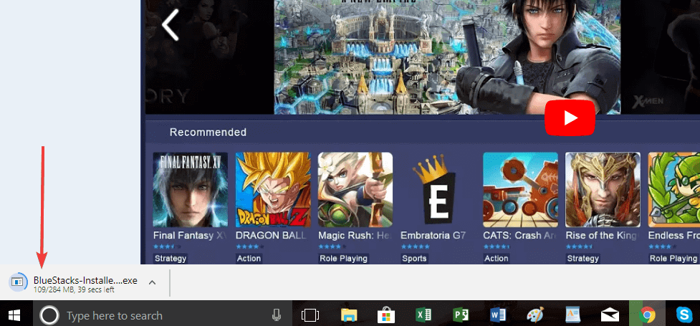Viewport: 700px width, 326px height.
Task: Open Excel from the taskbar
Action: coord(423,316)
